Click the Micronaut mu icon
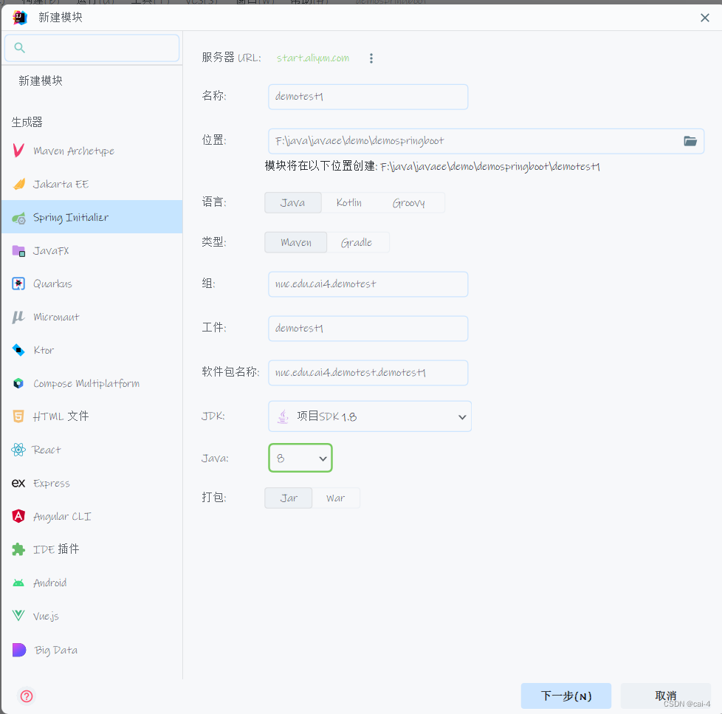The width and height of the screenshot is (722, 714). point(18,317)
